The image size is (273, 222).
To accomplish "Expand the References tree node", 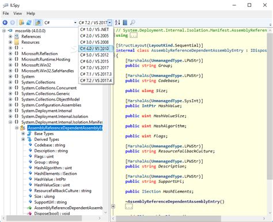I will click(x=10, y=36).
